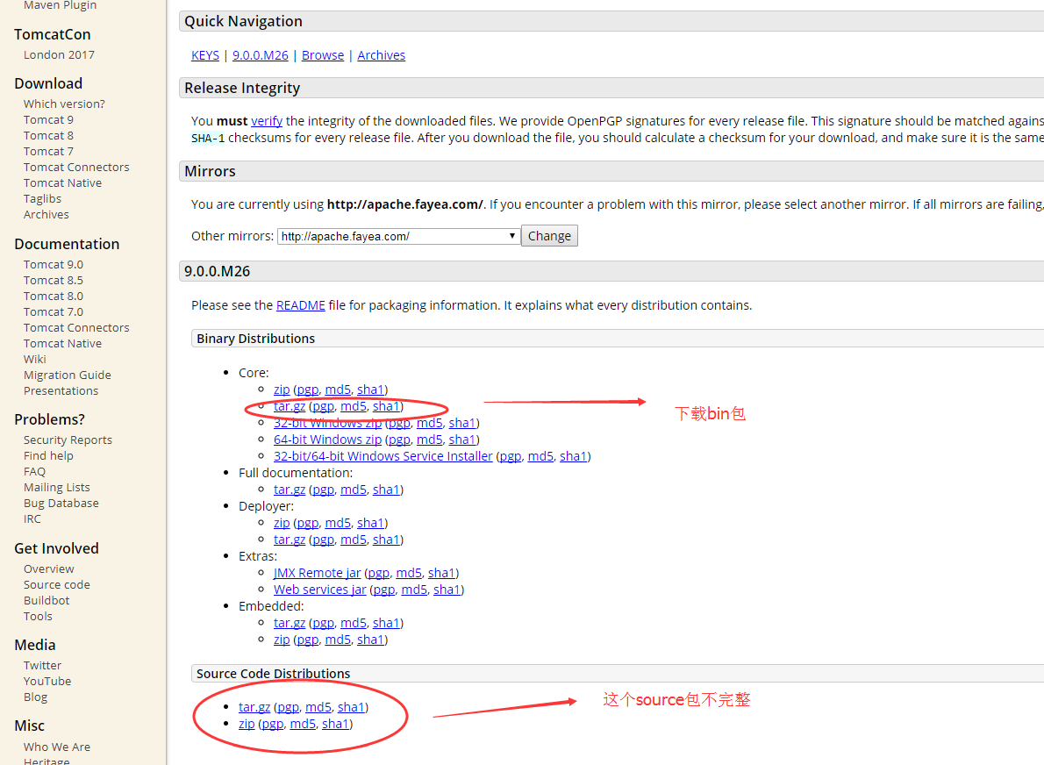This screenshot has height=765, width=1044.
Task: Open the README file link
Action: pyautogui.click(x=300, y=305)
